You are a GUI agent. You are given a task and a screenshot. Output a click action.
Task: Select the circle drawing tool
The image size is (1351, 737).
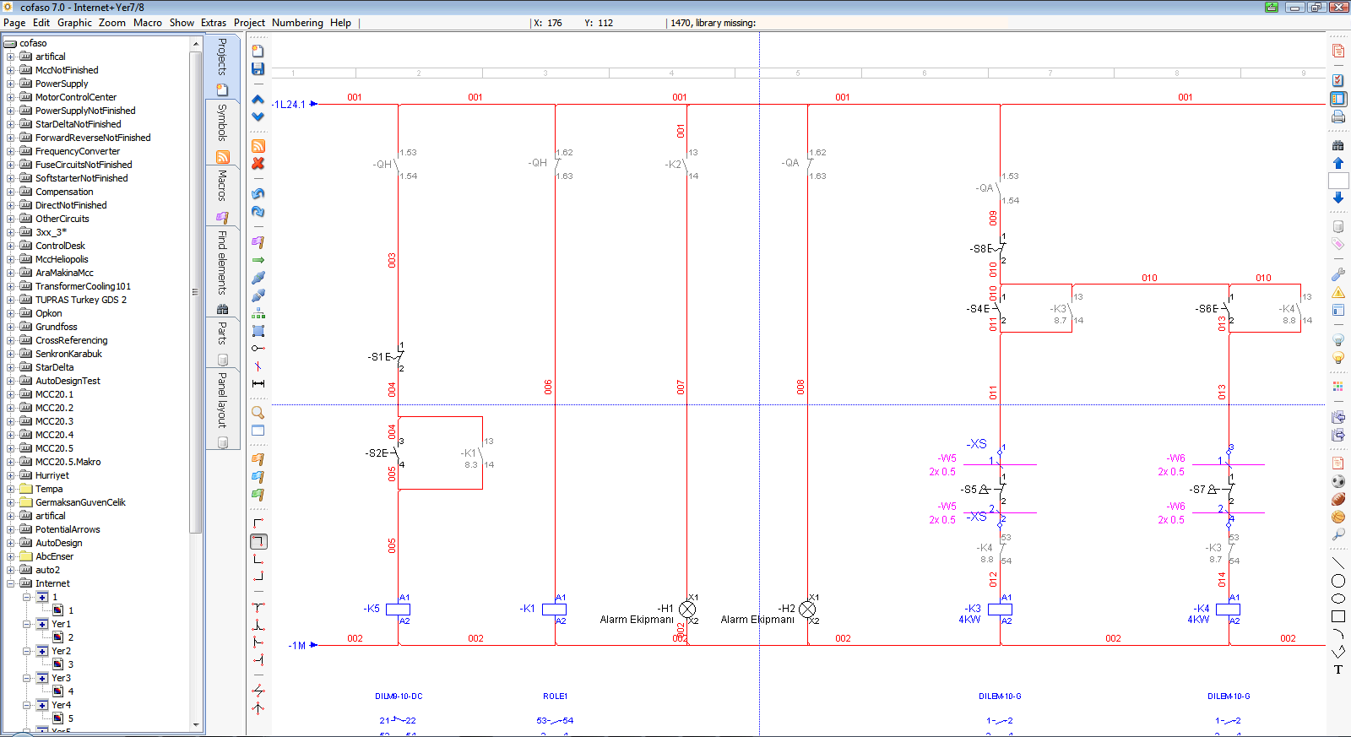1337,581
